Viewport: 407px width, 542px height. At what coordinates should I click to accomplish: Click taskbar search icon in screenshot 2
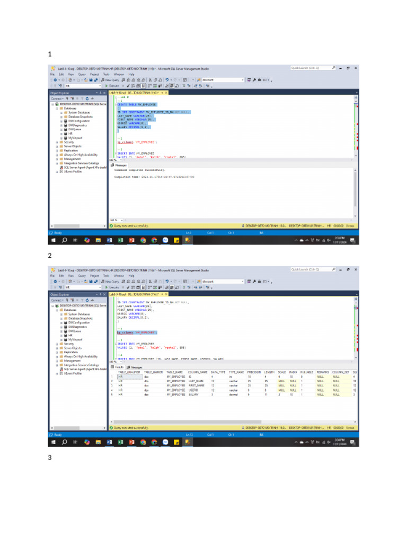click(64, 442)
